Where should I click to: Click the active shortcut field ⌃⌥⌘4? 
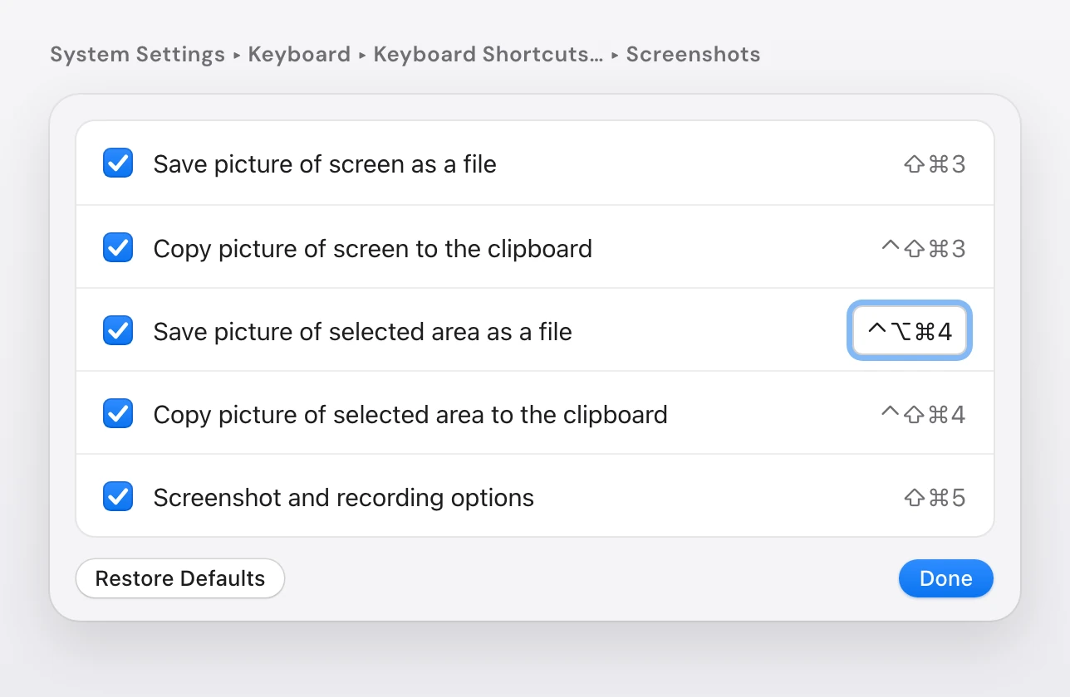pos(910,331)
